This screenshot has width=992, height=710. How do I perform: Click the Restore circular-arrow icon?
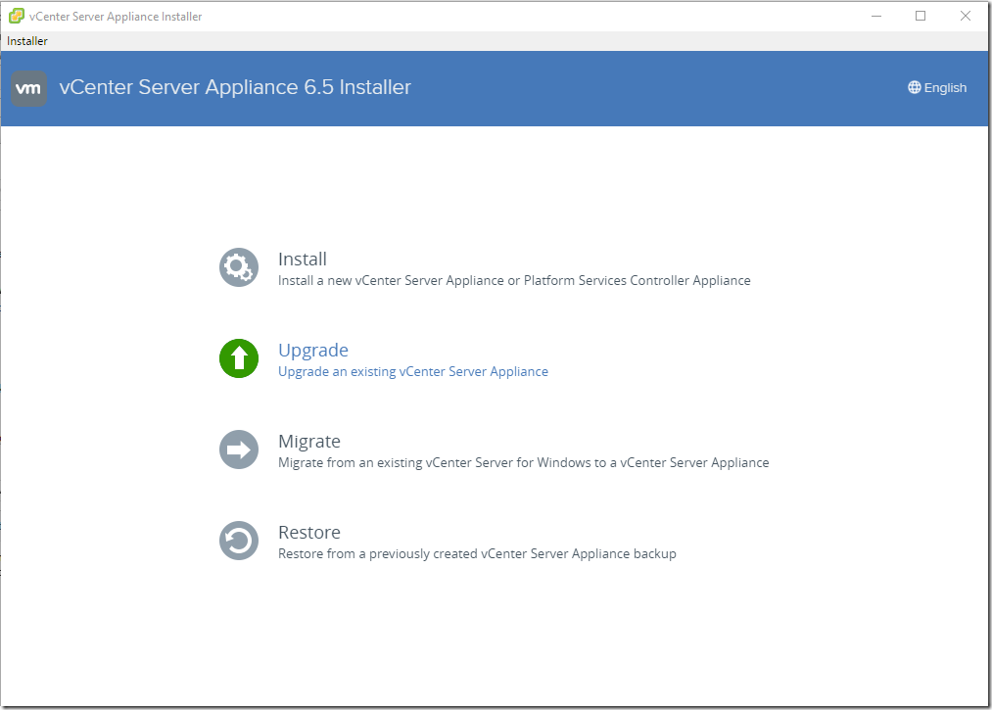[x=239, y=541]
